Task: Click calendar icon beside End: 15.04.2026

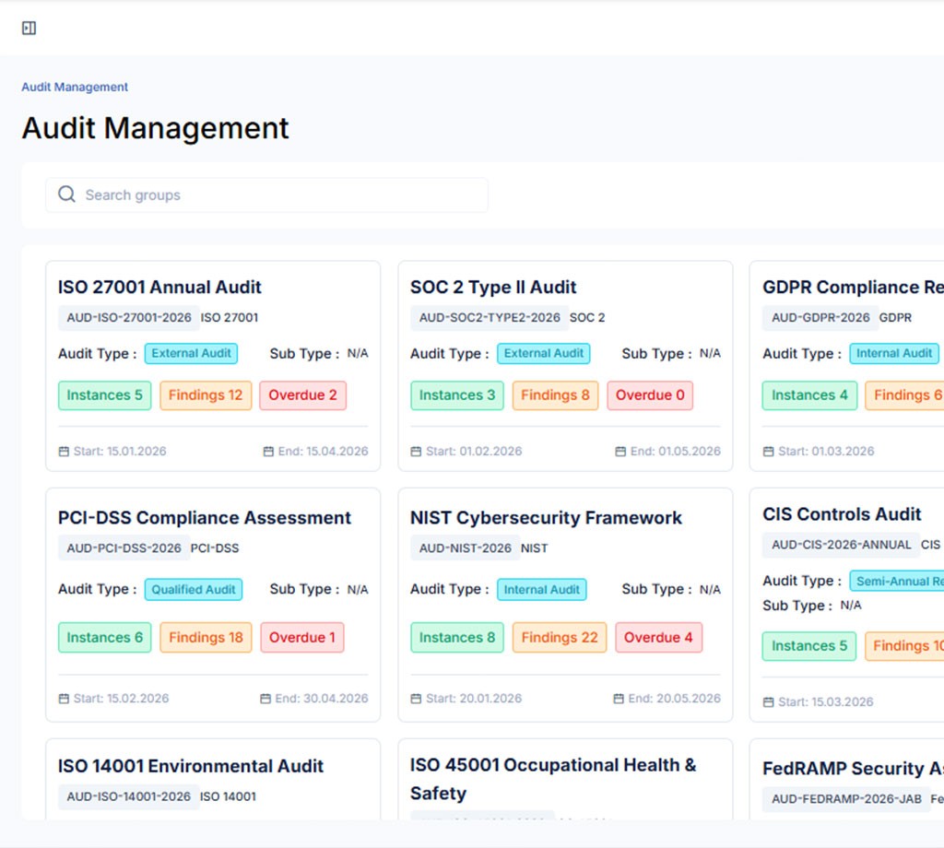Action: pos(268,452)
